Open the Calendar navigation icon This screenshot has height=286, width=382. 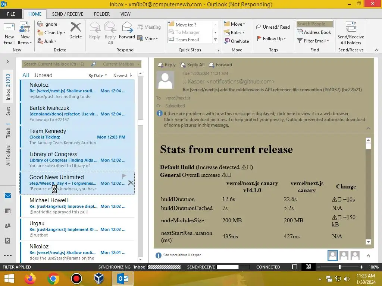click(8, 211)
